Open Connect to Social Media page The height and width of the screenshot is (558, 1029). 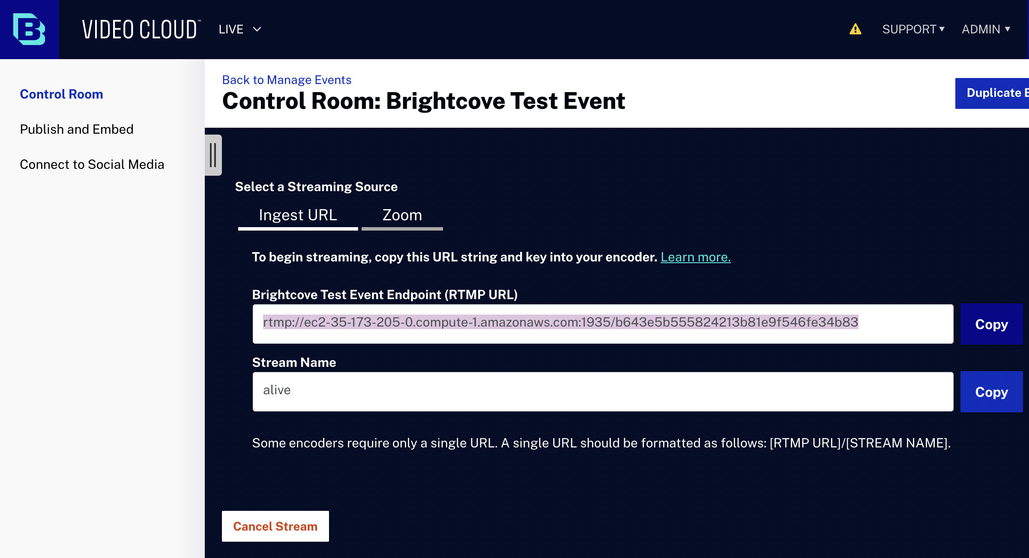coord(92,164)
